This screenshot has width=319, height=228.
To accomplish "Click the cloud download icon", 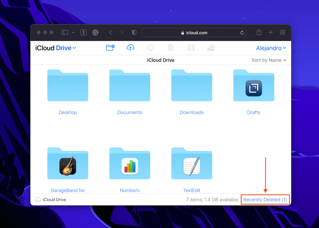I will click(150, 48).
